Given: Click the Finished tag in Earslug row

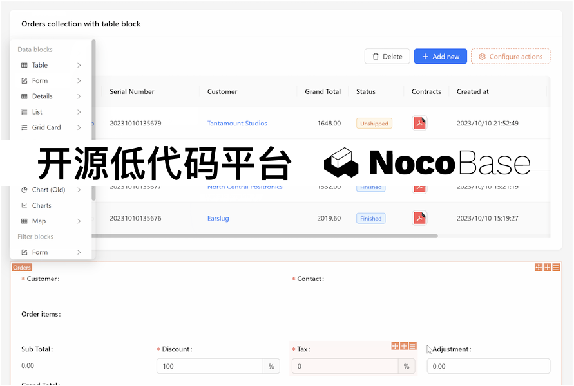Looking at the screenshot, I should (x=370, y=218).
